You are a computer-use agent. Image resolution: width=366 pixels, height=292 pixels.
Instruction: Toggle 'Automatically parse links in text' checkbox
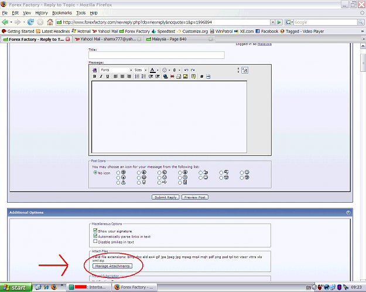[x=95, y=236]
